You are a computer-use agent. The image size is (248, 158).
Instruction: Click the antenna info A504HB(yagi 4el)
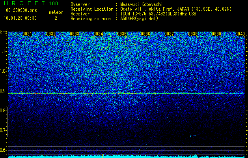click(139, 19)
